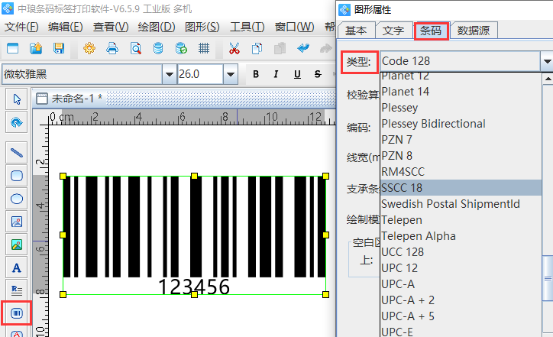Image resolution: width=553 pixels, height=337 pixels.
Task: Apply strikethrough with S button
Action: click(318, 74)
